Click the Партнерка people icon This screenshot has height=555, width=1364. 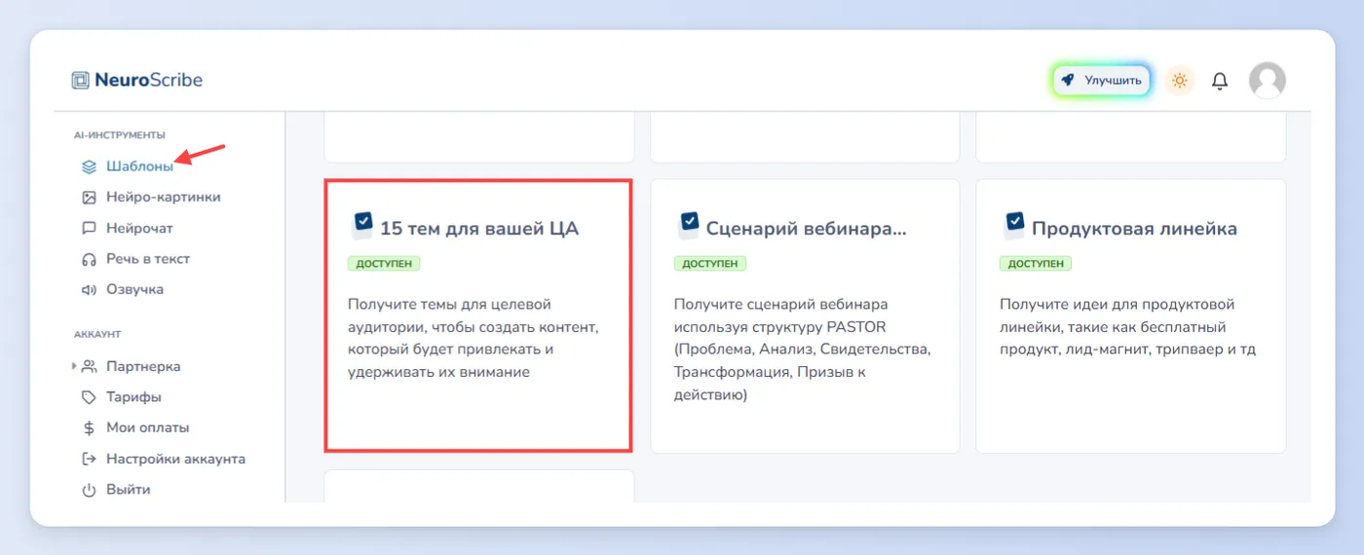coord(89,367)
